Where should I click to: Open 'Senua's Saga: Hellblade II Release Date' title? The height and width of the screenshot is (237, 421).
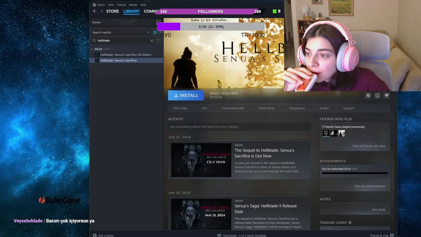pyautogui.click(x=265, y=209)
